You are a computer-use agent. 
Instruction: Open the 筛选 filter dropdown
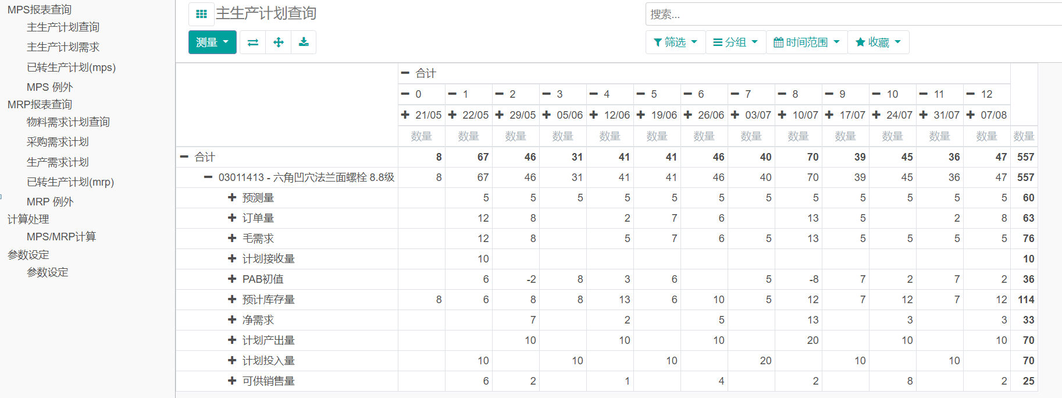click(x=675, y=42)
